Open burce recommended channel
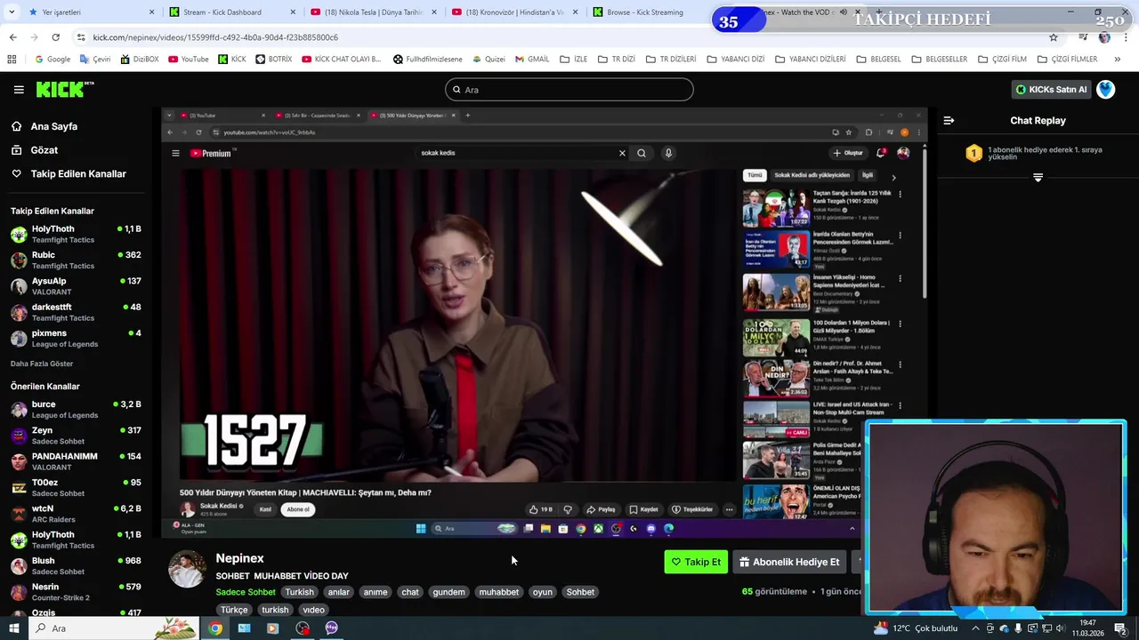The height and width of the screenshot is (640, 1139). (76, 410)
